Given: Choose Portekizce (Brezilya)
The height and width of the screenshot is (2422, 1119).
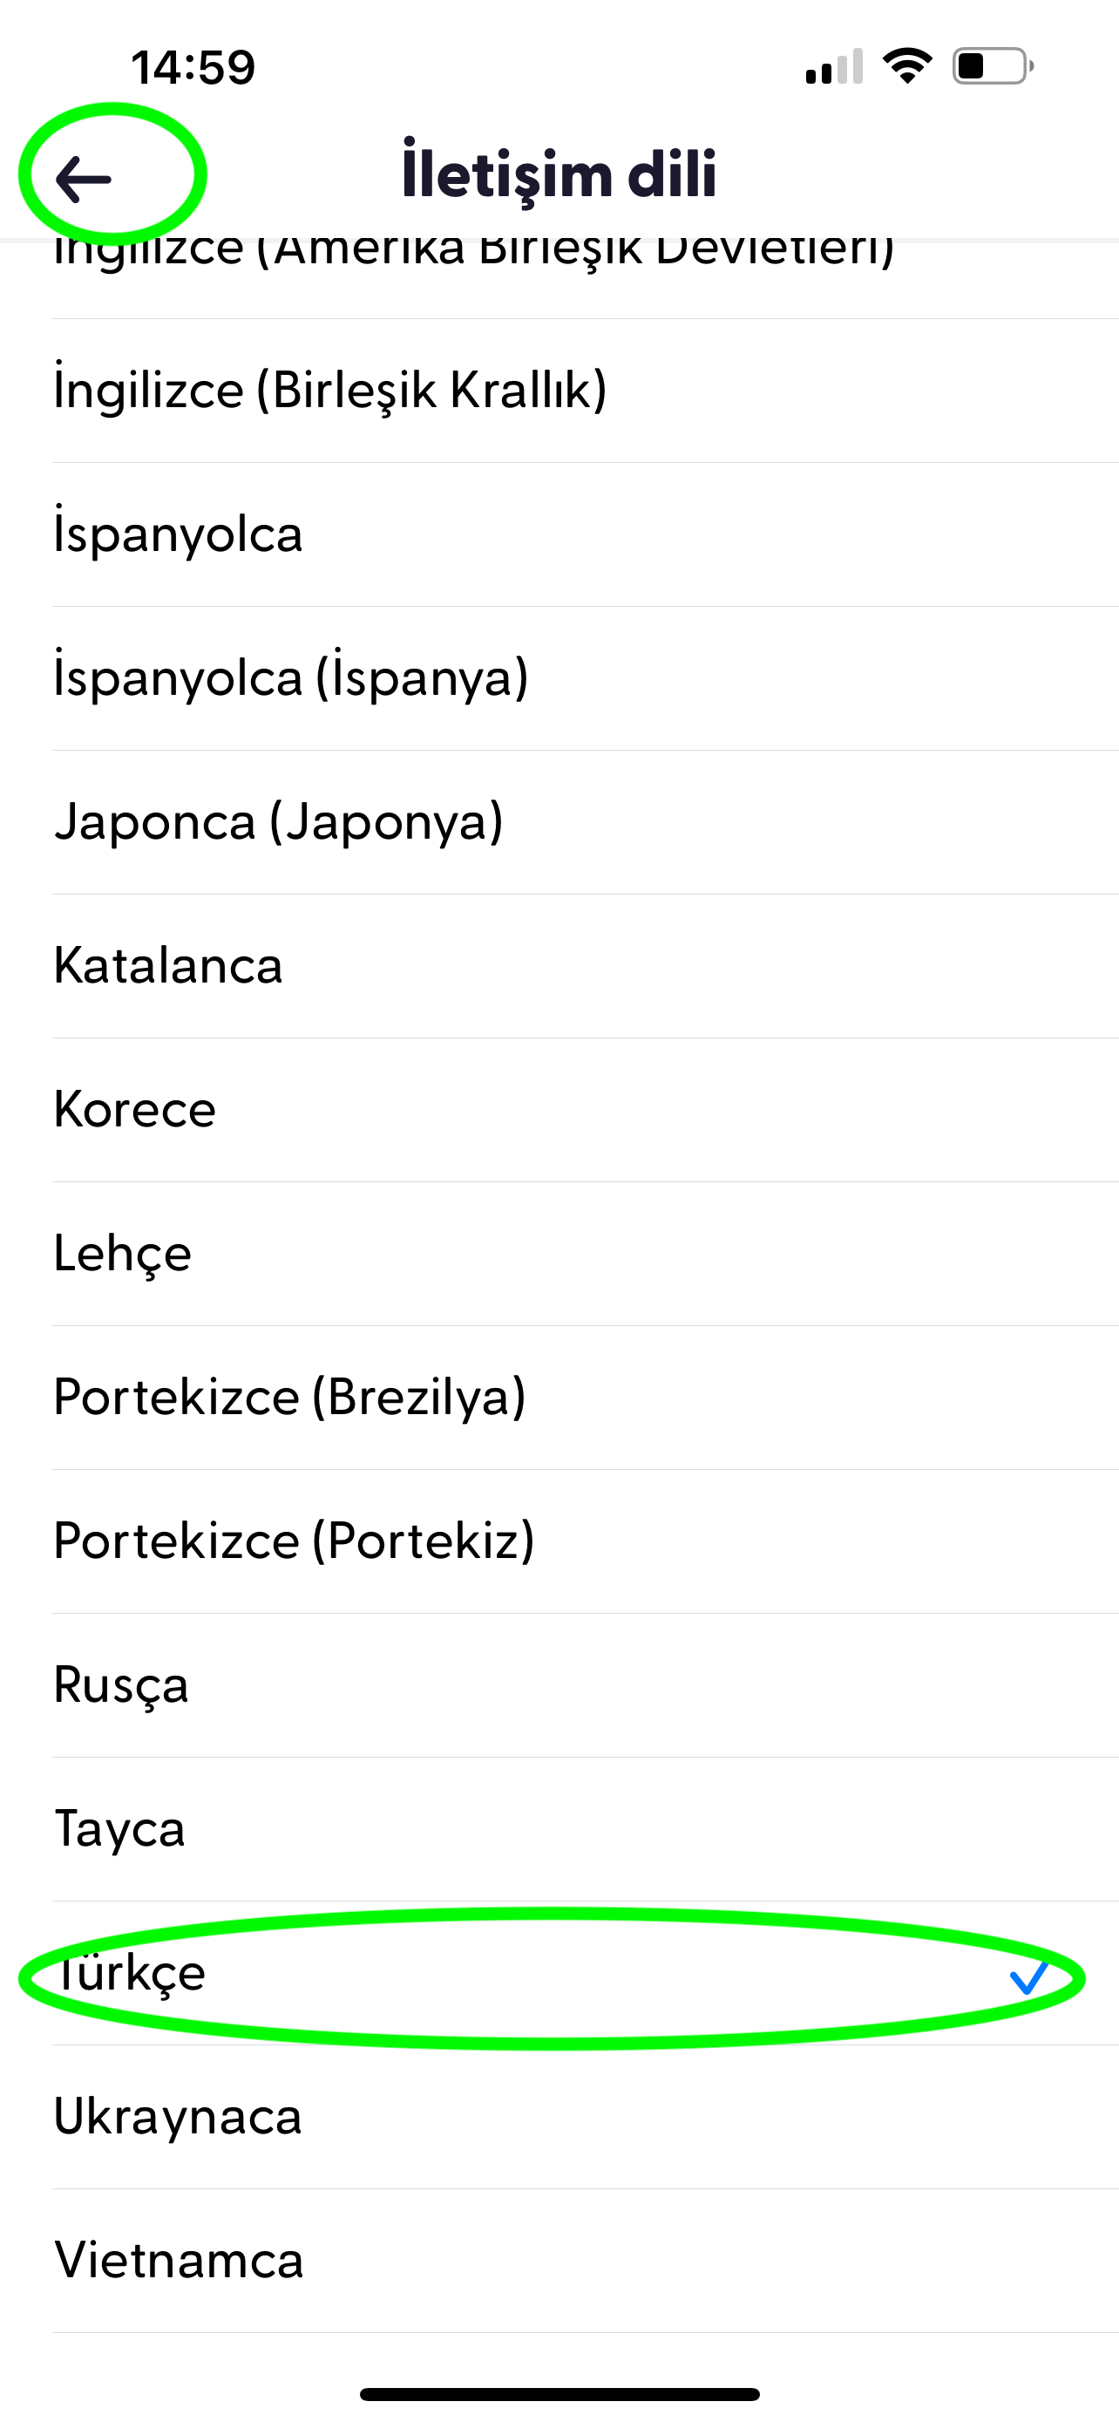Looking at the screenshot, I should pos(289,1398).
